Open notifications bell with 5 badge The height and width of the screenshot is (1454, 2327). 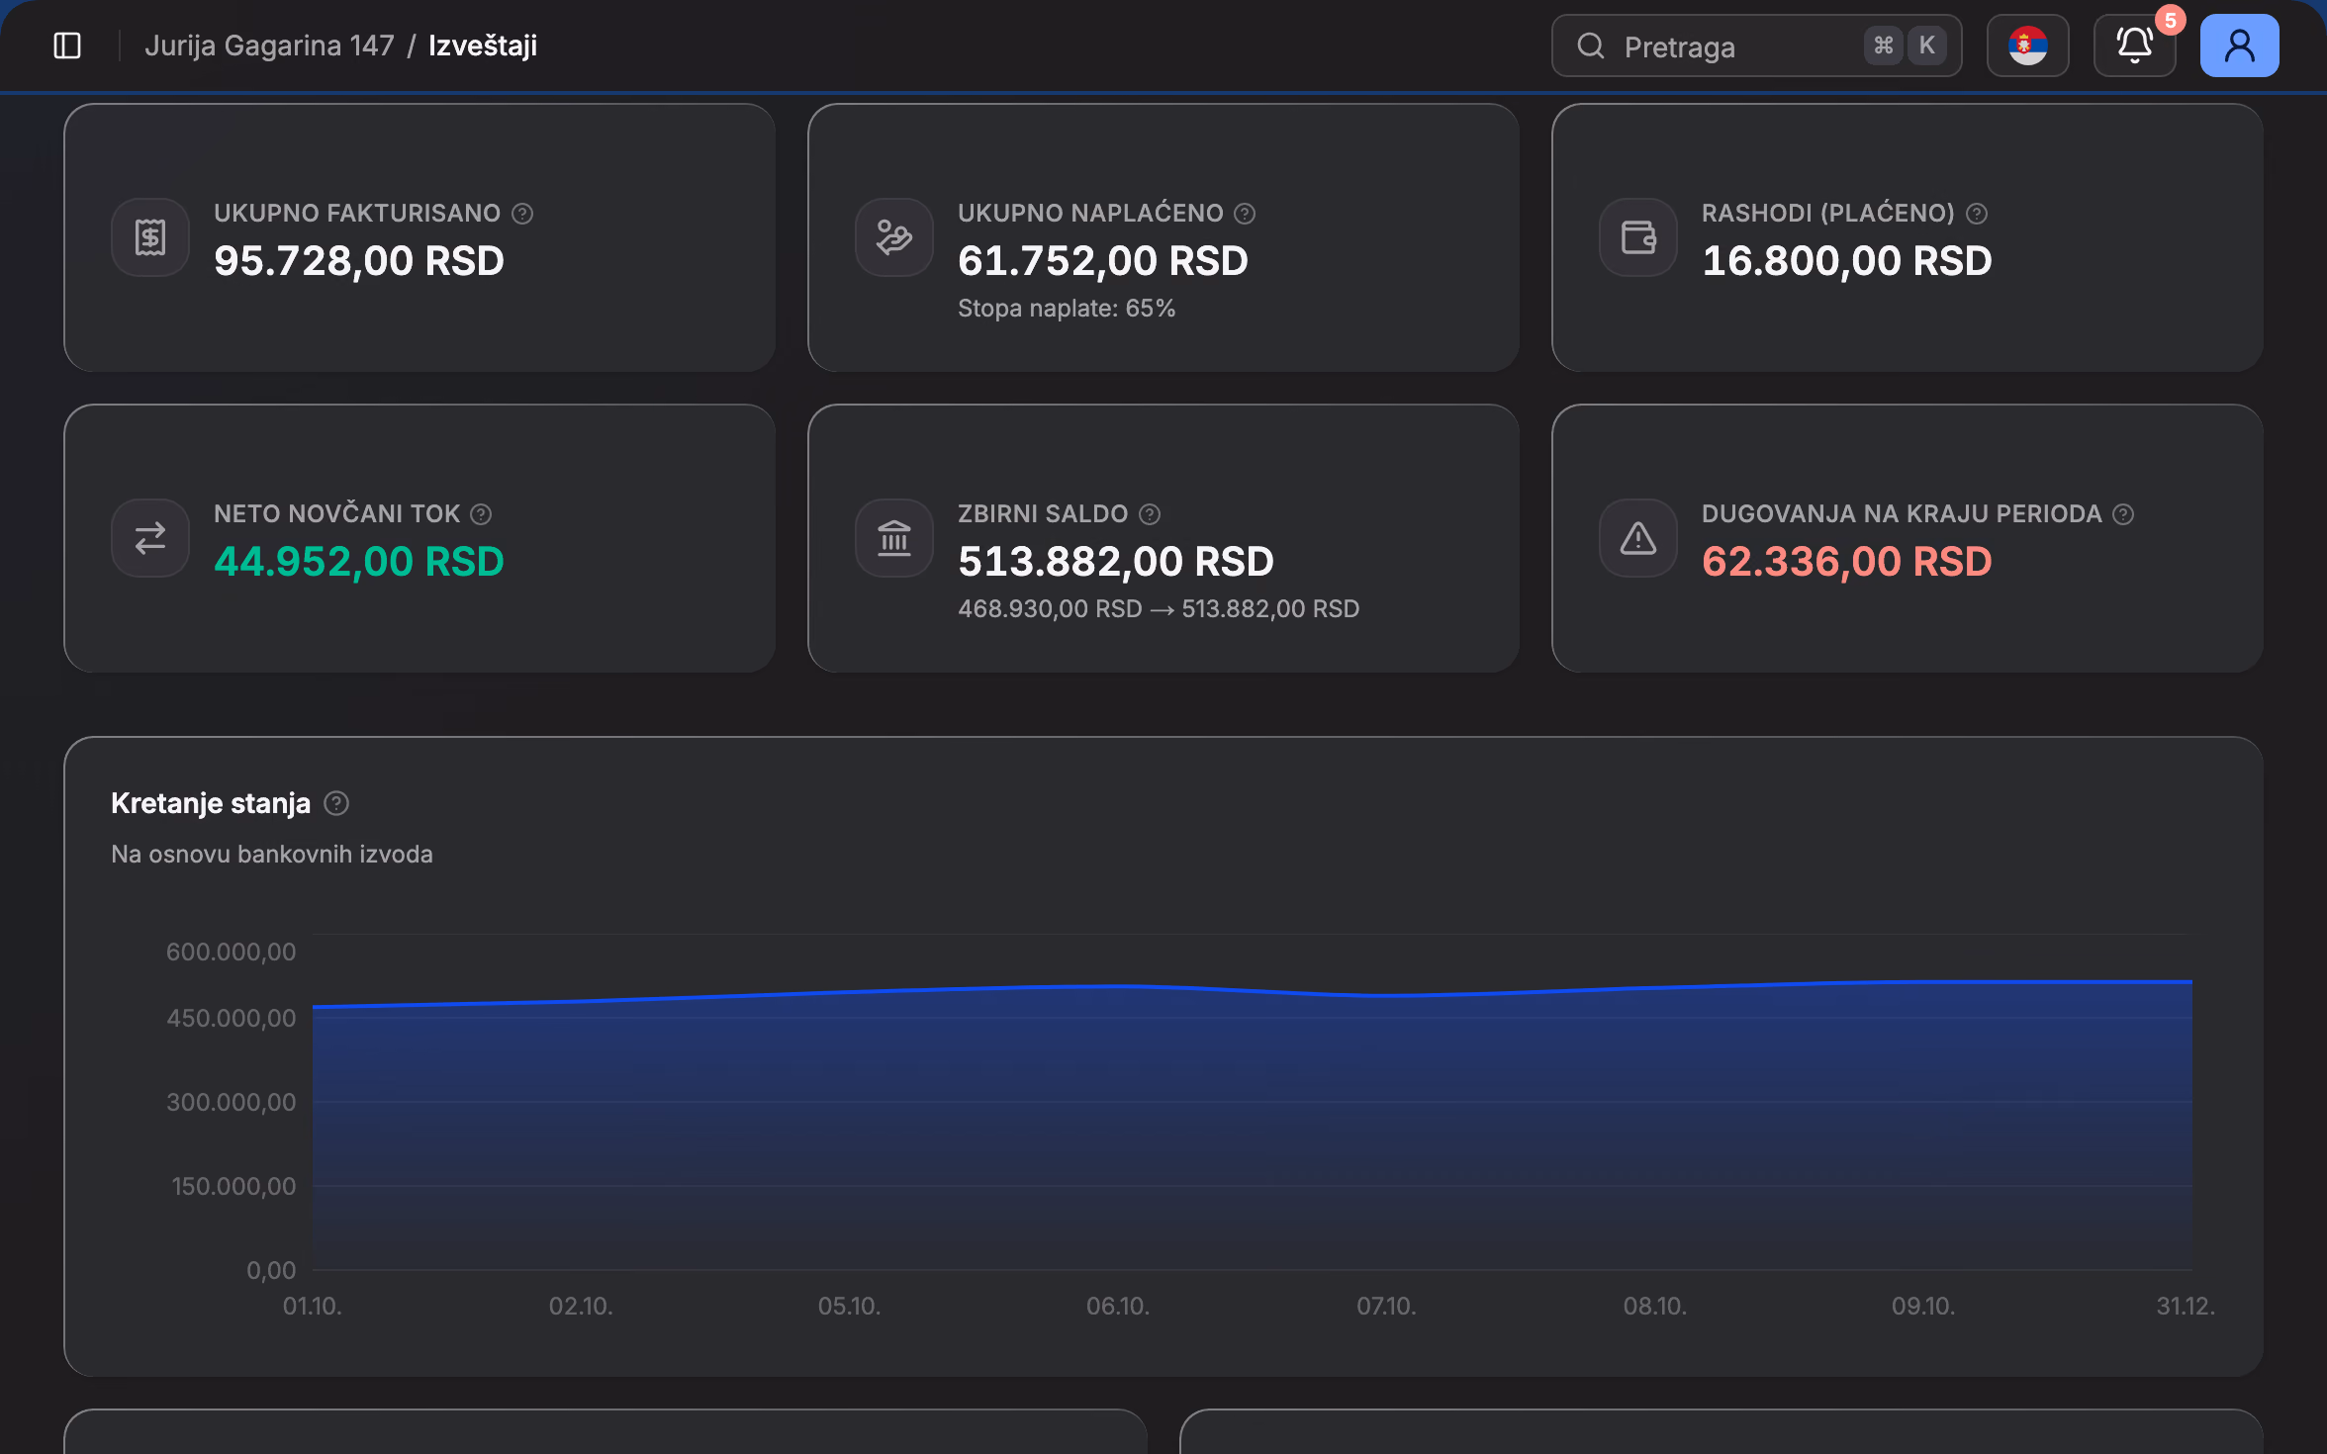point(2135,45)
